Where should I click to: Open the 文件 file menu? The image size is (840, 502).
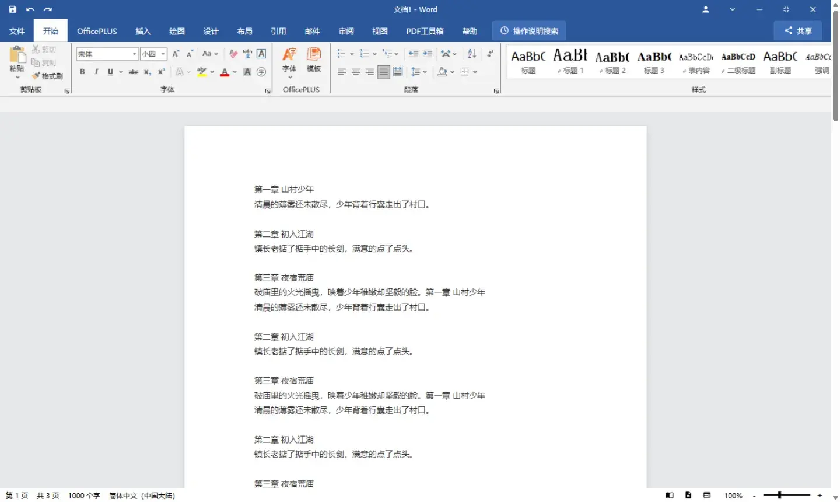click(x=17, y=31)
